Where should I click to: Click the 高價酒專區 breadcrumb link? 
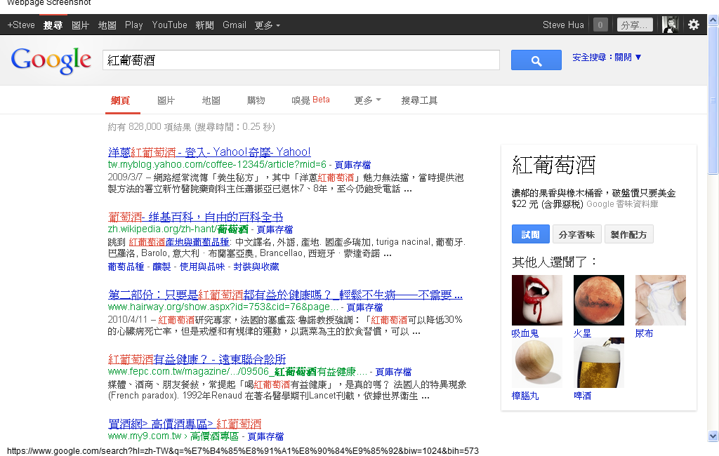click(215, 437)
